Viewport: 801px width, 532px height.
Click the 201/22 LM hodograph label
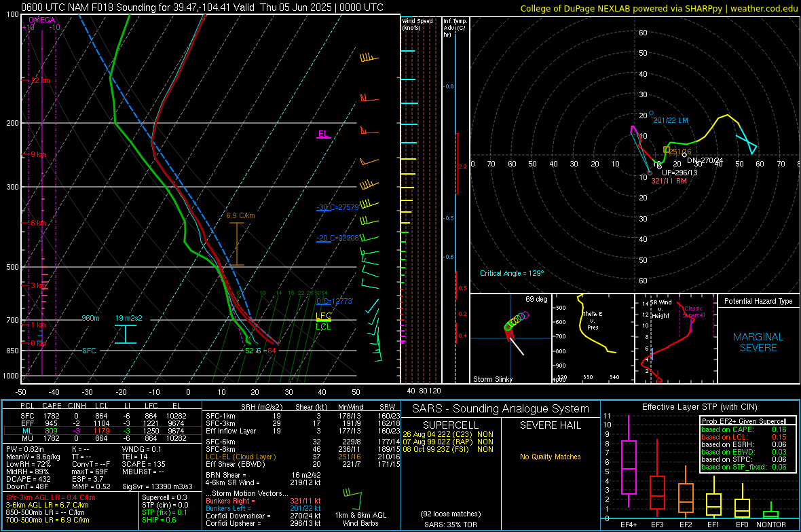point(671,120)
